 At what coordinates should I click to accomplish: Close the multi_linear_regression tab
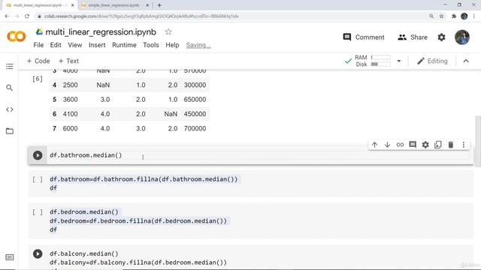click(x=73, y=5)
